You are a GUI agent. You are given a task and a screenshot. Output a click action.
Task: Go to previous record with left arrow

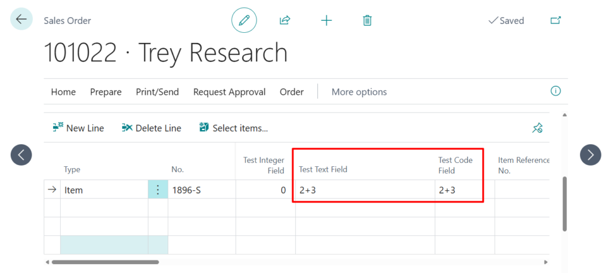21,155
